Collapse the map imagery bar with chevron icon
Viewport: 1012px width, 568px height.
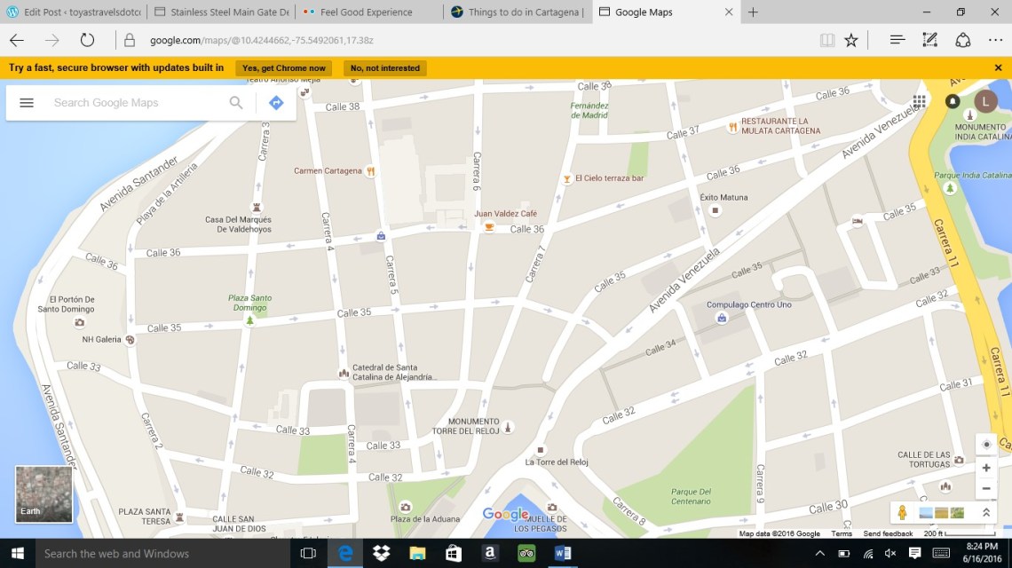coord(986,512)
